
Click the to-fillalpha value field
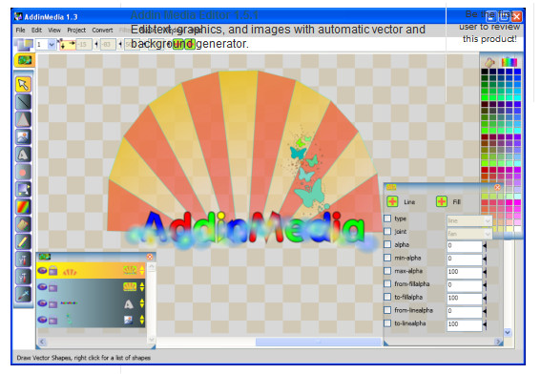click(464, 298)
